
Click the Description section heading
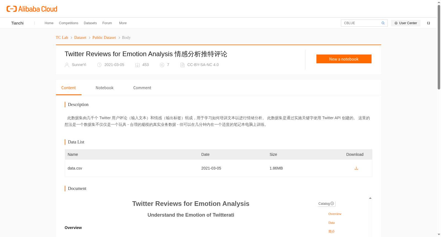[x=78, y=105]
